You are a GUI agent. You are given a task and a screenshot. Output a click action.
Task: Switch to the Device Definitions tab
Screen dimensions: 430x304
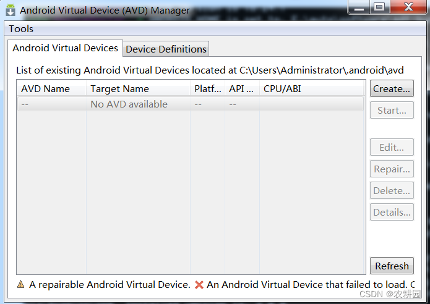[166, 49]
